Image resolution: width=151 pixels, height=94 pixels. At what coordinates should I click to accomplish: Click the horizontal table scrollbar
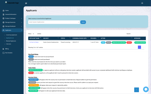click(86, 49)
